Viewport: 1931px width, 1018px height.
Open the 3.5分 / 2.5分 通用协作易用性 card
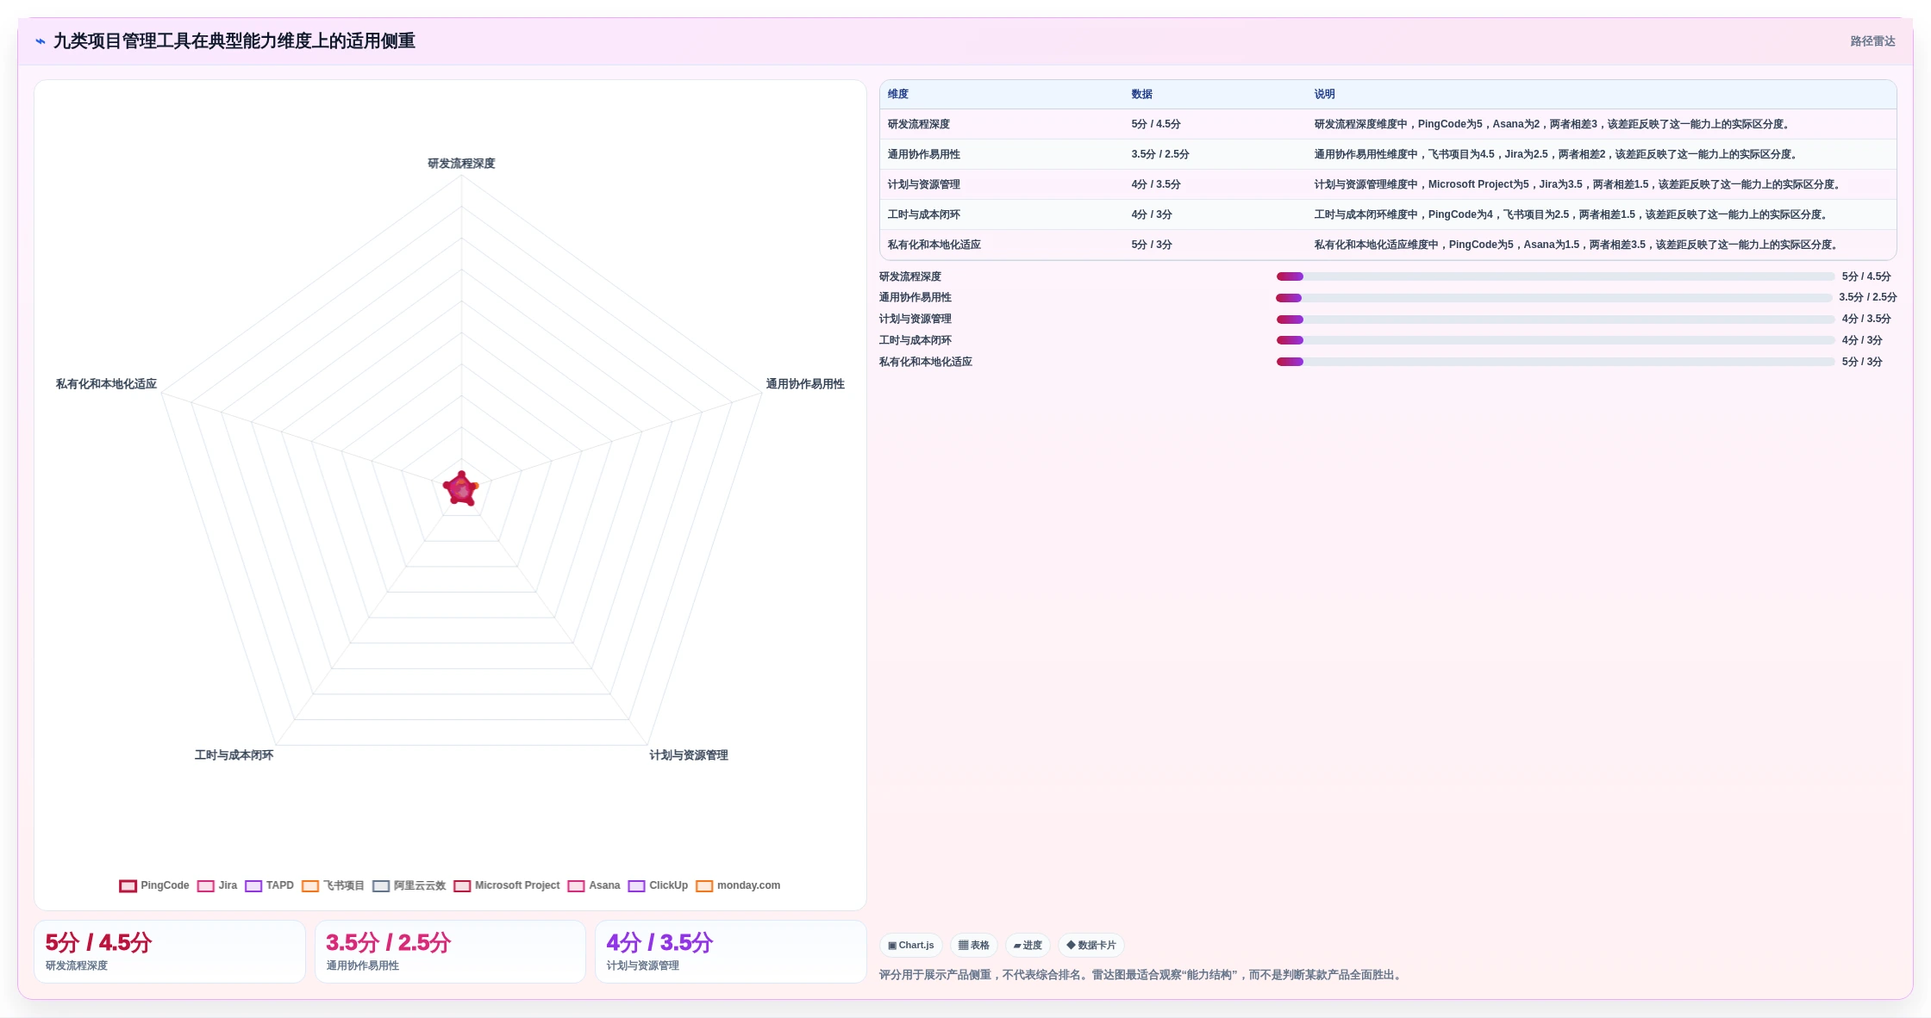click(x=450, y=952)
